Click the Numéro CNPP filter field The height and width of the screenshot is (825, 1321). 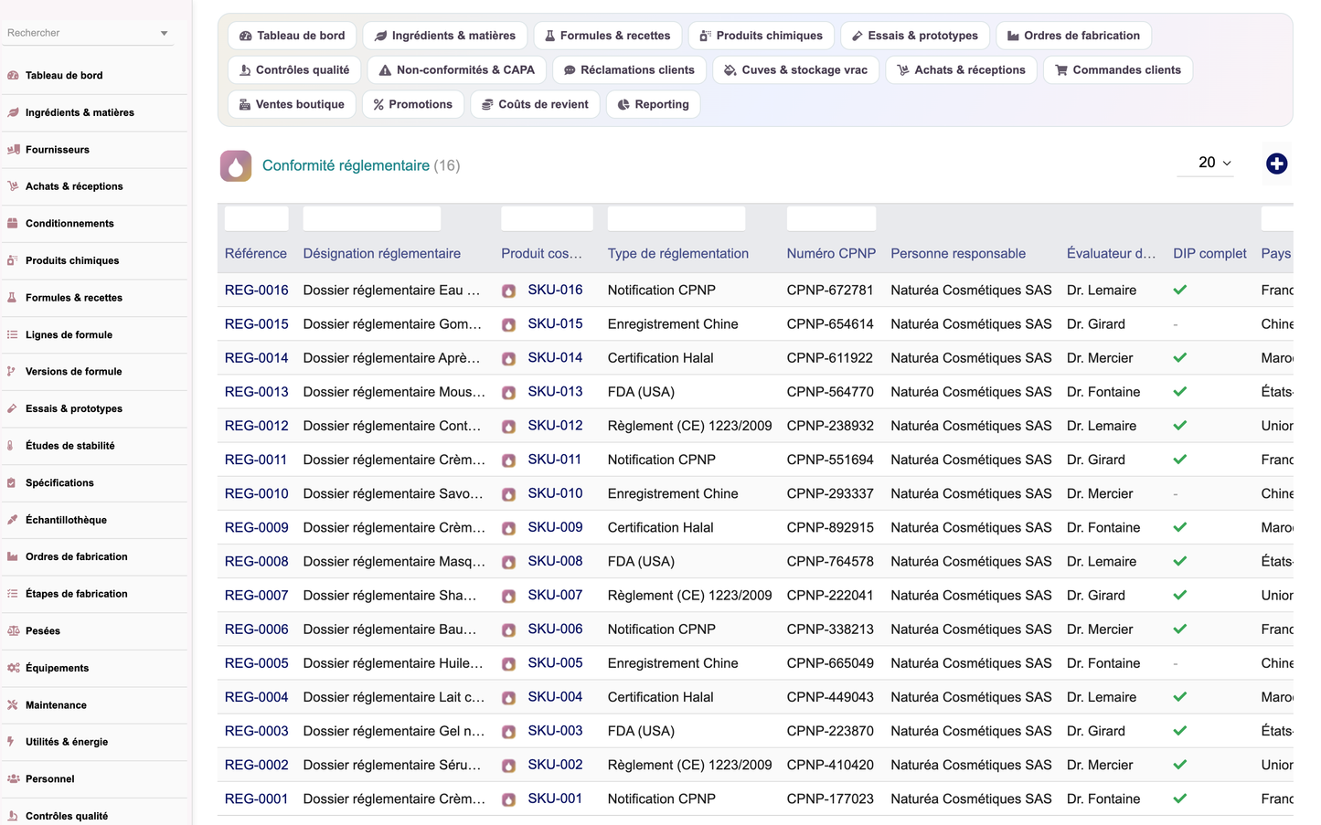831,218
